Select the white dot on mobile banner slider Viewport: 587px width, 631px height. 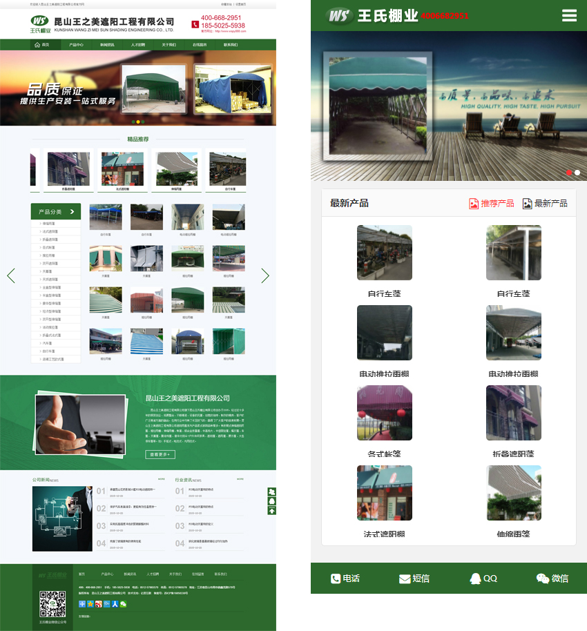point(577,173)
